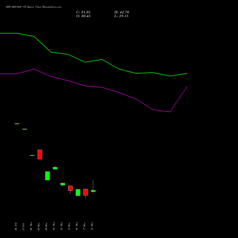
Task: Click the red candlestick for 05 Mar
Action: 40,155
